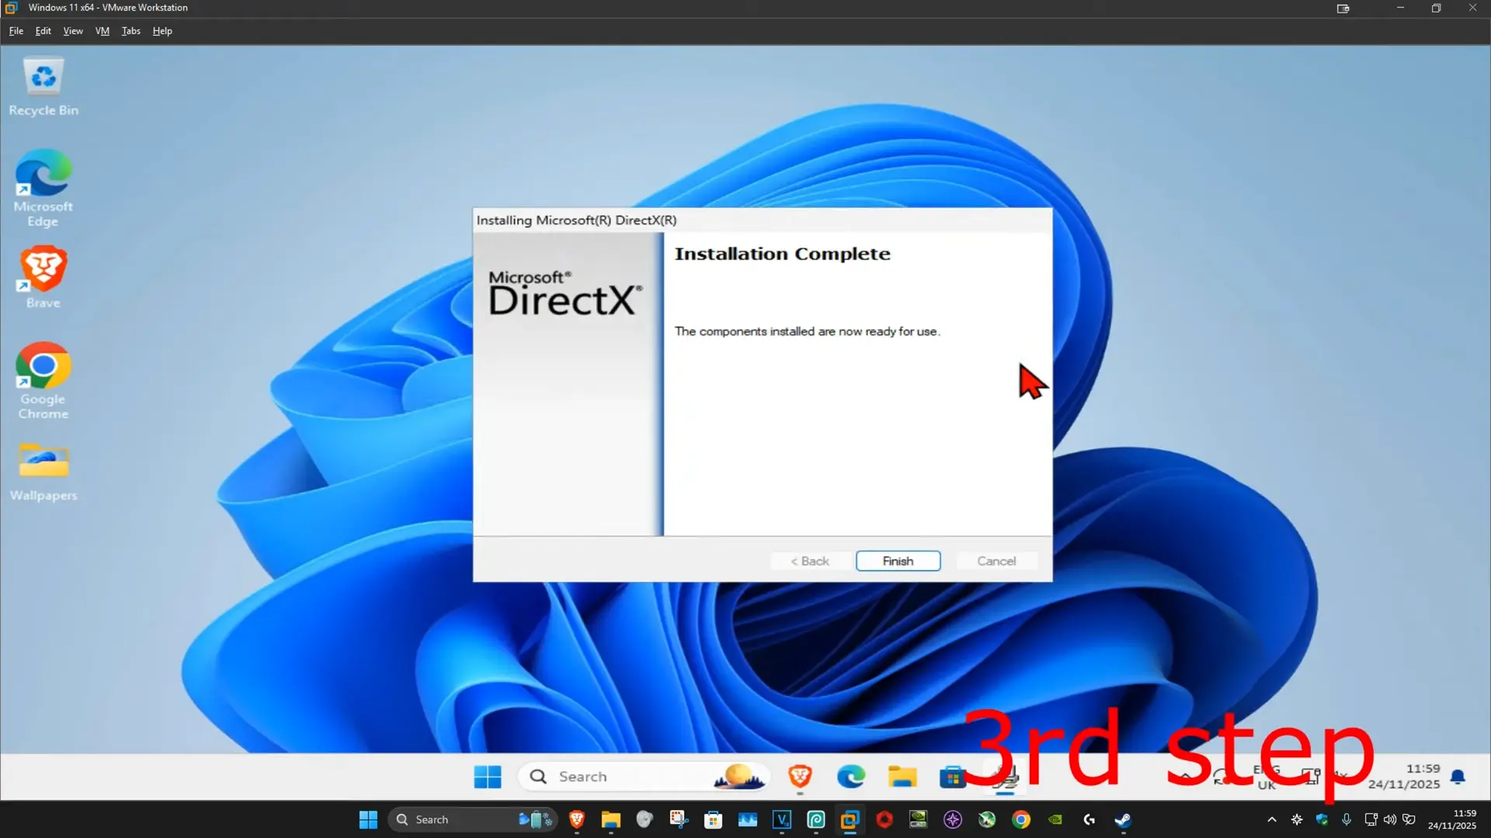Image resolution: width=1491 pixels, height=838 pixels.
Task: Select the Brave desktop shortcut
Action: point(43,278)
